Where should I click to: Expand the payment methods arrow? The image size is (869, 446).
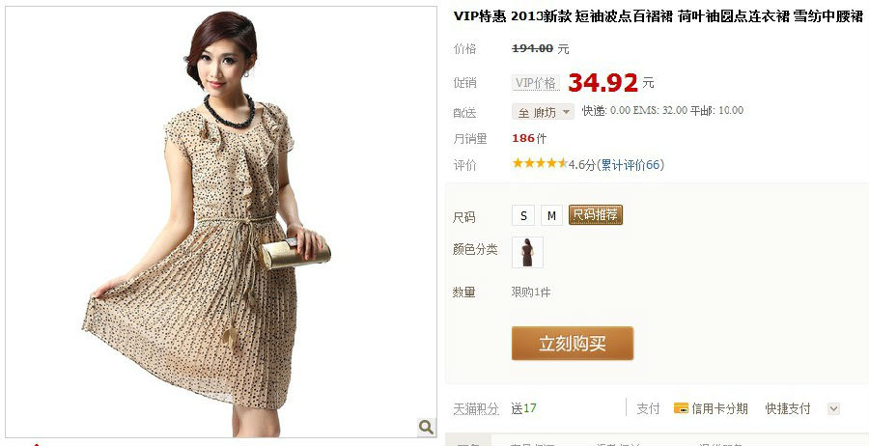[833, 409]
